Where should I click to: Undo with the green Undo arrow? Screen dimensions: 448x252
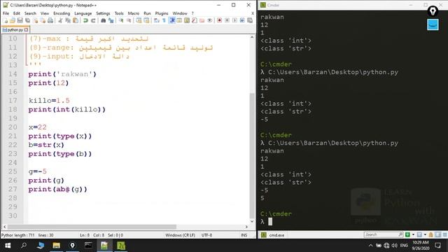tap(85, 20)
